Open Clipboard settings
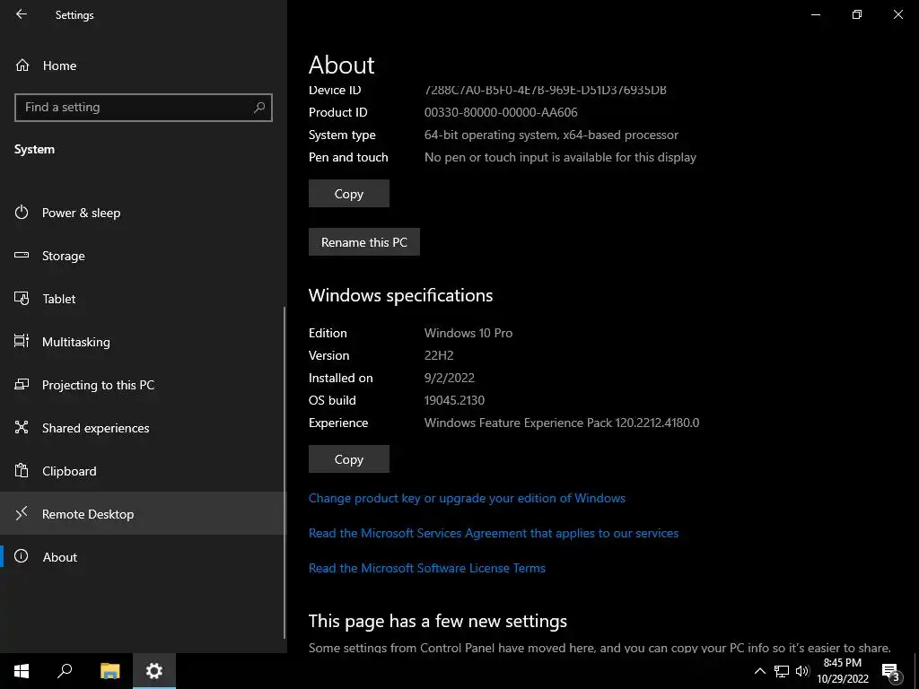 tap(144, 471)
